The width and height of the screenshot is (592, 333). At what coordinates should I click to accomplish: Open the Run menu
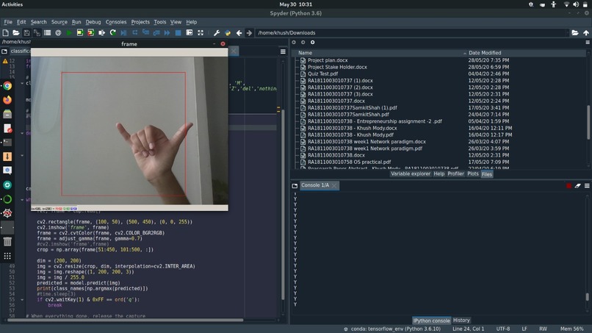click(x=76, y=22)
